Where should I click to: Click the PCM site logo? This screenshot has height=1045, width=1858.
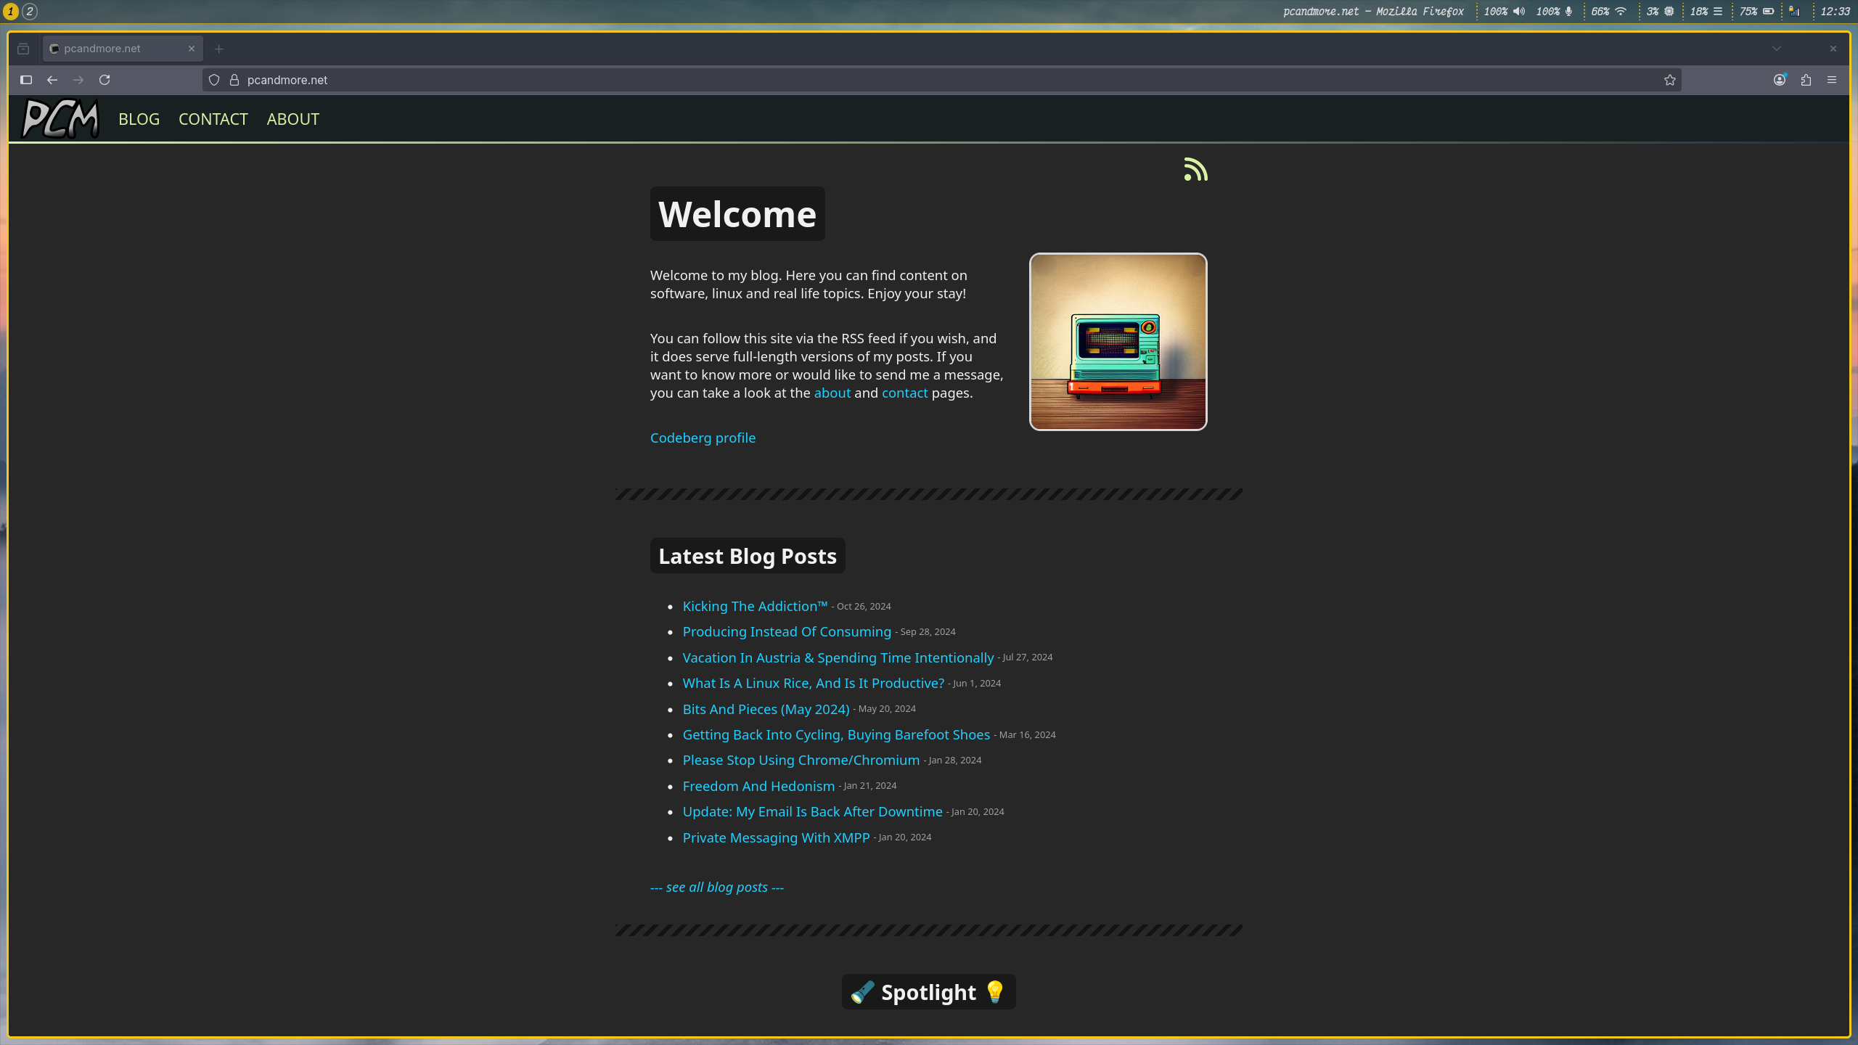[61, 119]
